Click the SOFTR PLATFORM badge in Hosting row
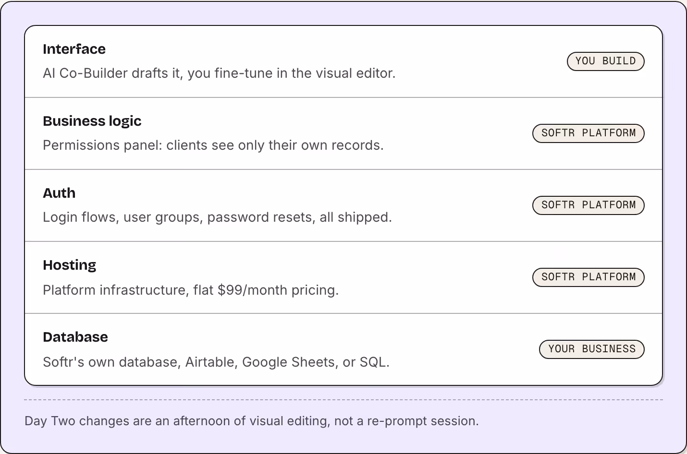The image size is (687, 454). (x=588, y=277)
